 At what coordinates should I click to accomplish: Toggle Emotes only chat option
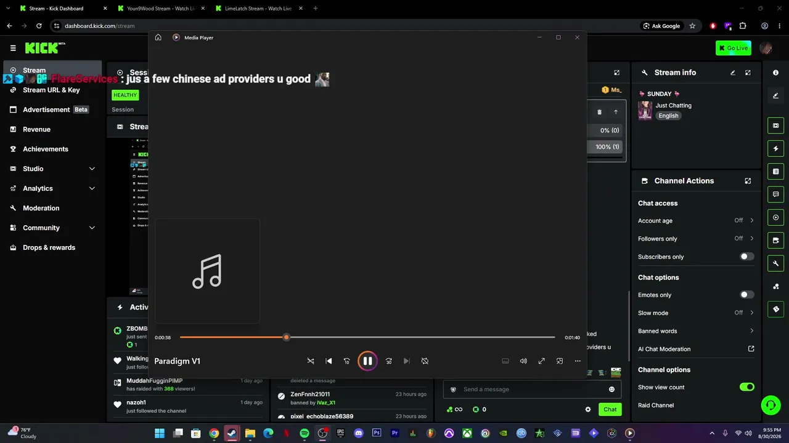pyautogui.click(x=746, y=295)
